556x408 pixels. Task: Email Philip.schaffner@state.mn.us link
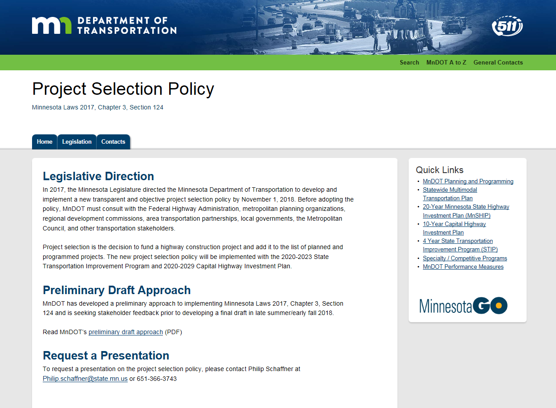click(85, 379)
